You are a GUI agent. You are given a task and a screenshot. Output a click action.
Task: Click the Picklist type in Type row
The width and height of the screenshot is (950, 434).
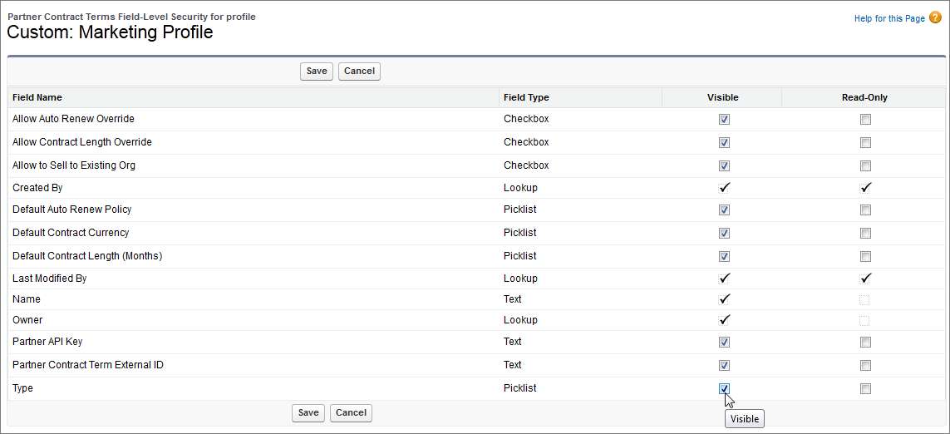point(519,388)
